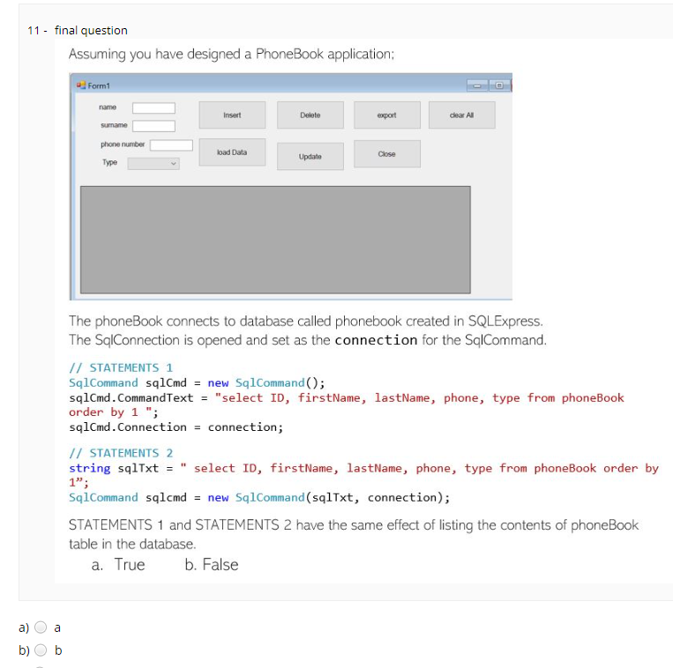Click the '// STATEMENTS 1' comment
This screenshot has height=668, width=673.
coord(121,367)
